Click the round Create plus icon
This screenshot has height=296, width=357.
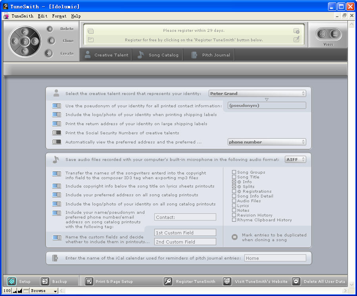48,53
